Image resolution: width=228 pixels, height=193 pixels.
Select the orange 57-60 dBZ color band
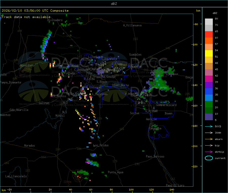click(x=209, y=41)
